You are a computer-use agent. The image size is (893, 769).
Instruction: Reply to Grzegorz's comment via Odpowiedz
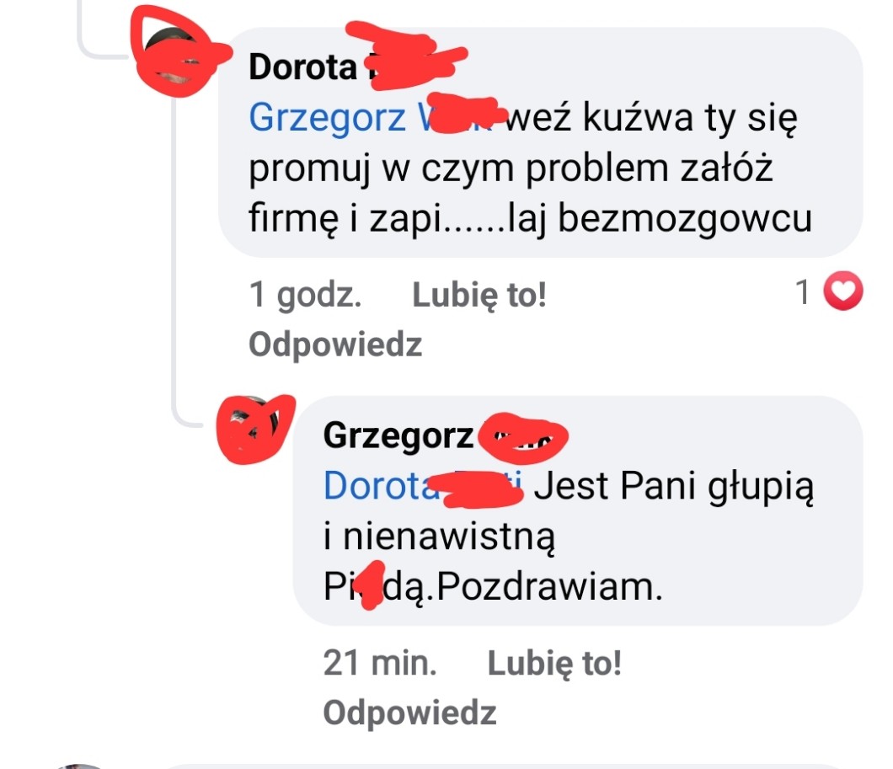pyautogui.click(x=409, y=713)
